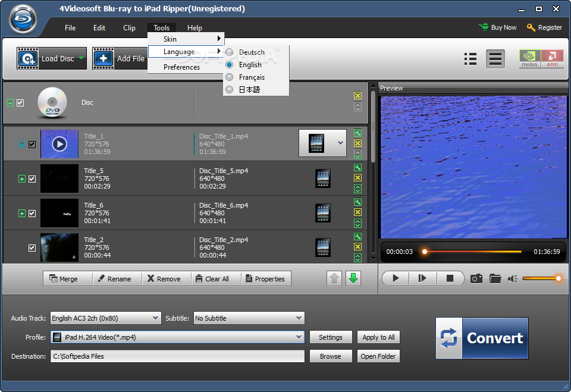Open the green wrench settings for Title_1

pos(357,133)
